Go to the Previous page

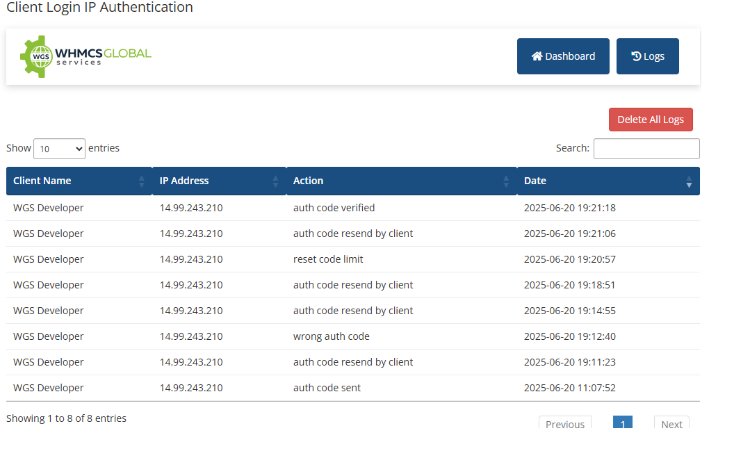(x=565, y=423)
